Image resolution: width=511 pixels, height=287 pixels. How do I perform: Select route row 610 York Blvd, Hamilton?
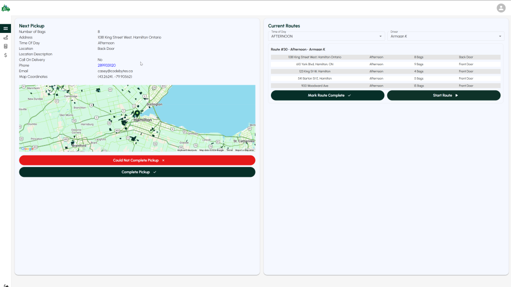pos(386,64)
